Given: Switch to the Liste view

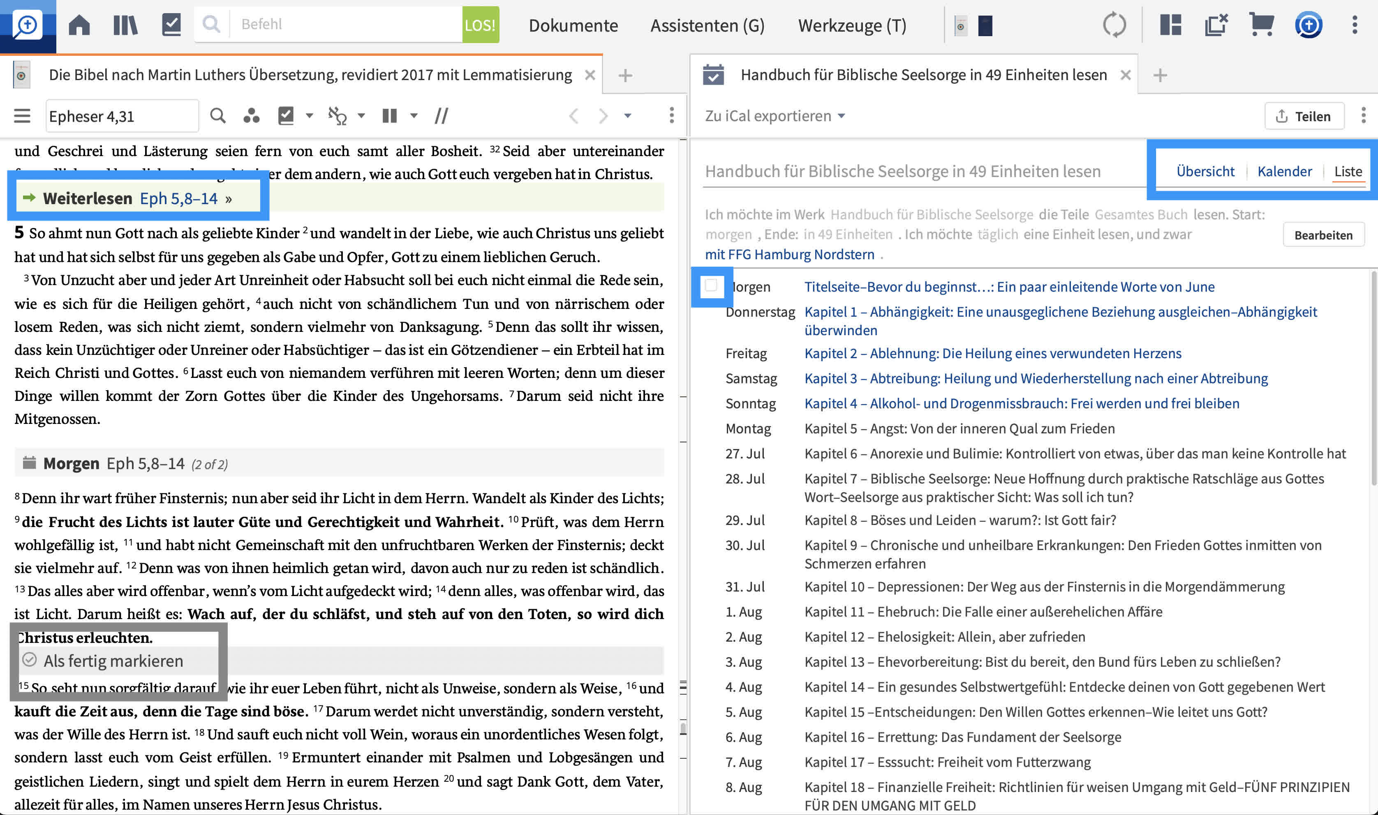Looking at the screenshot, I should [1348, 171].
